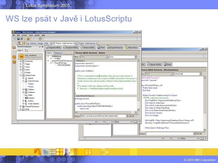Select the second Pozice - Web Service tab
The width and height of the screenshot is (218, 163).
coord(87,43)
